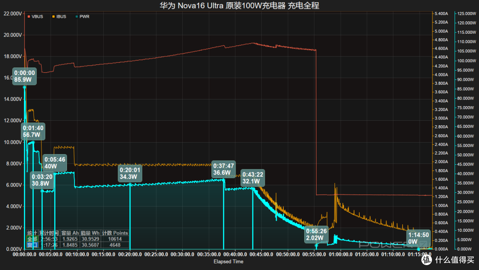Click the 100.000W power axis label

point(467,60)
